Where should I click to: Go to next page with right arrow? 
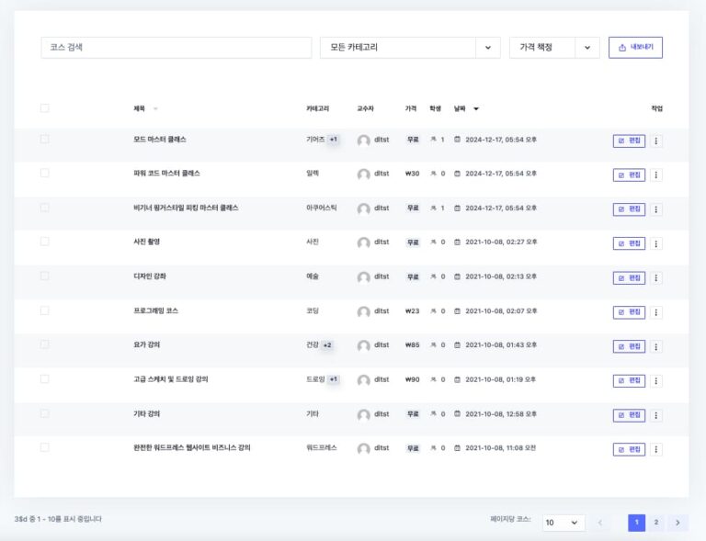pyautogui.click(x=678, y=523)
